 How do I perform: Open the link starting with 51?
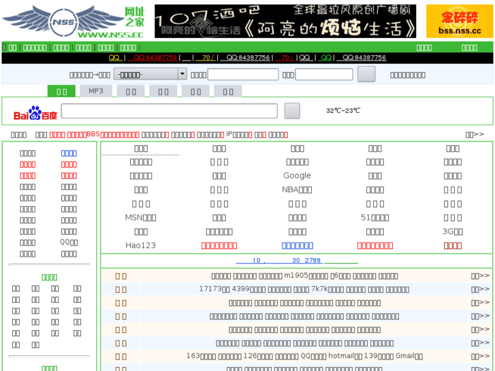point(374,218)
